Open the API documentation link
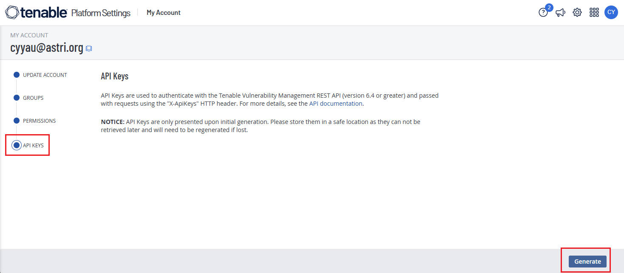Image resolution: width=624 pixels, height=273 pixels. tap(335, 104)
